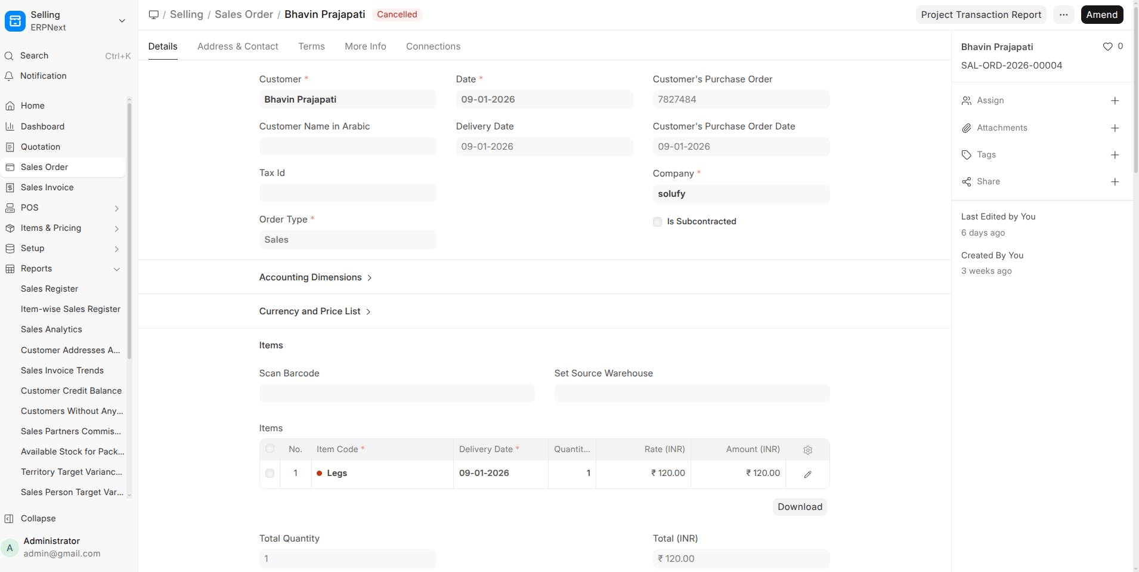Select the Legs item row checkbox
The width and height of the screenshot is (1139, 572).
(x=270, y=474)
